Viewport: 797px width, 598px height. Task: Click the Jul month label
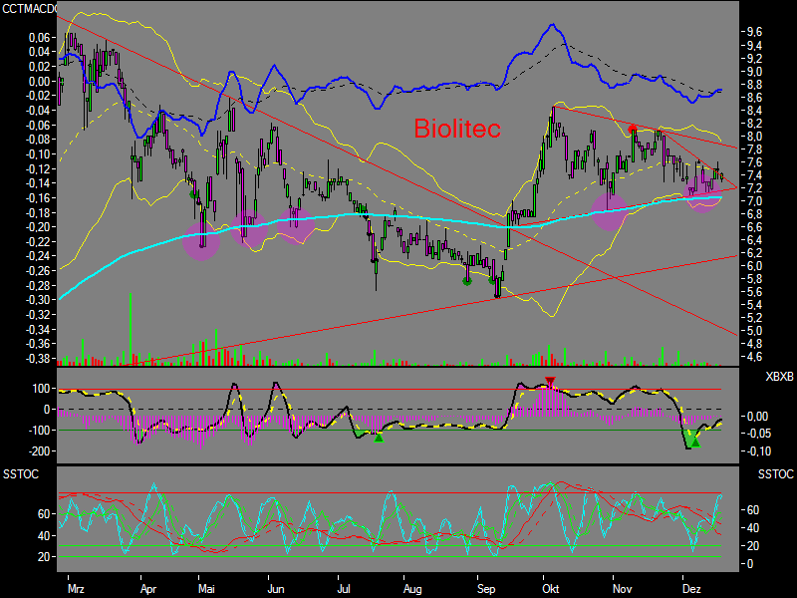[344, 589]
